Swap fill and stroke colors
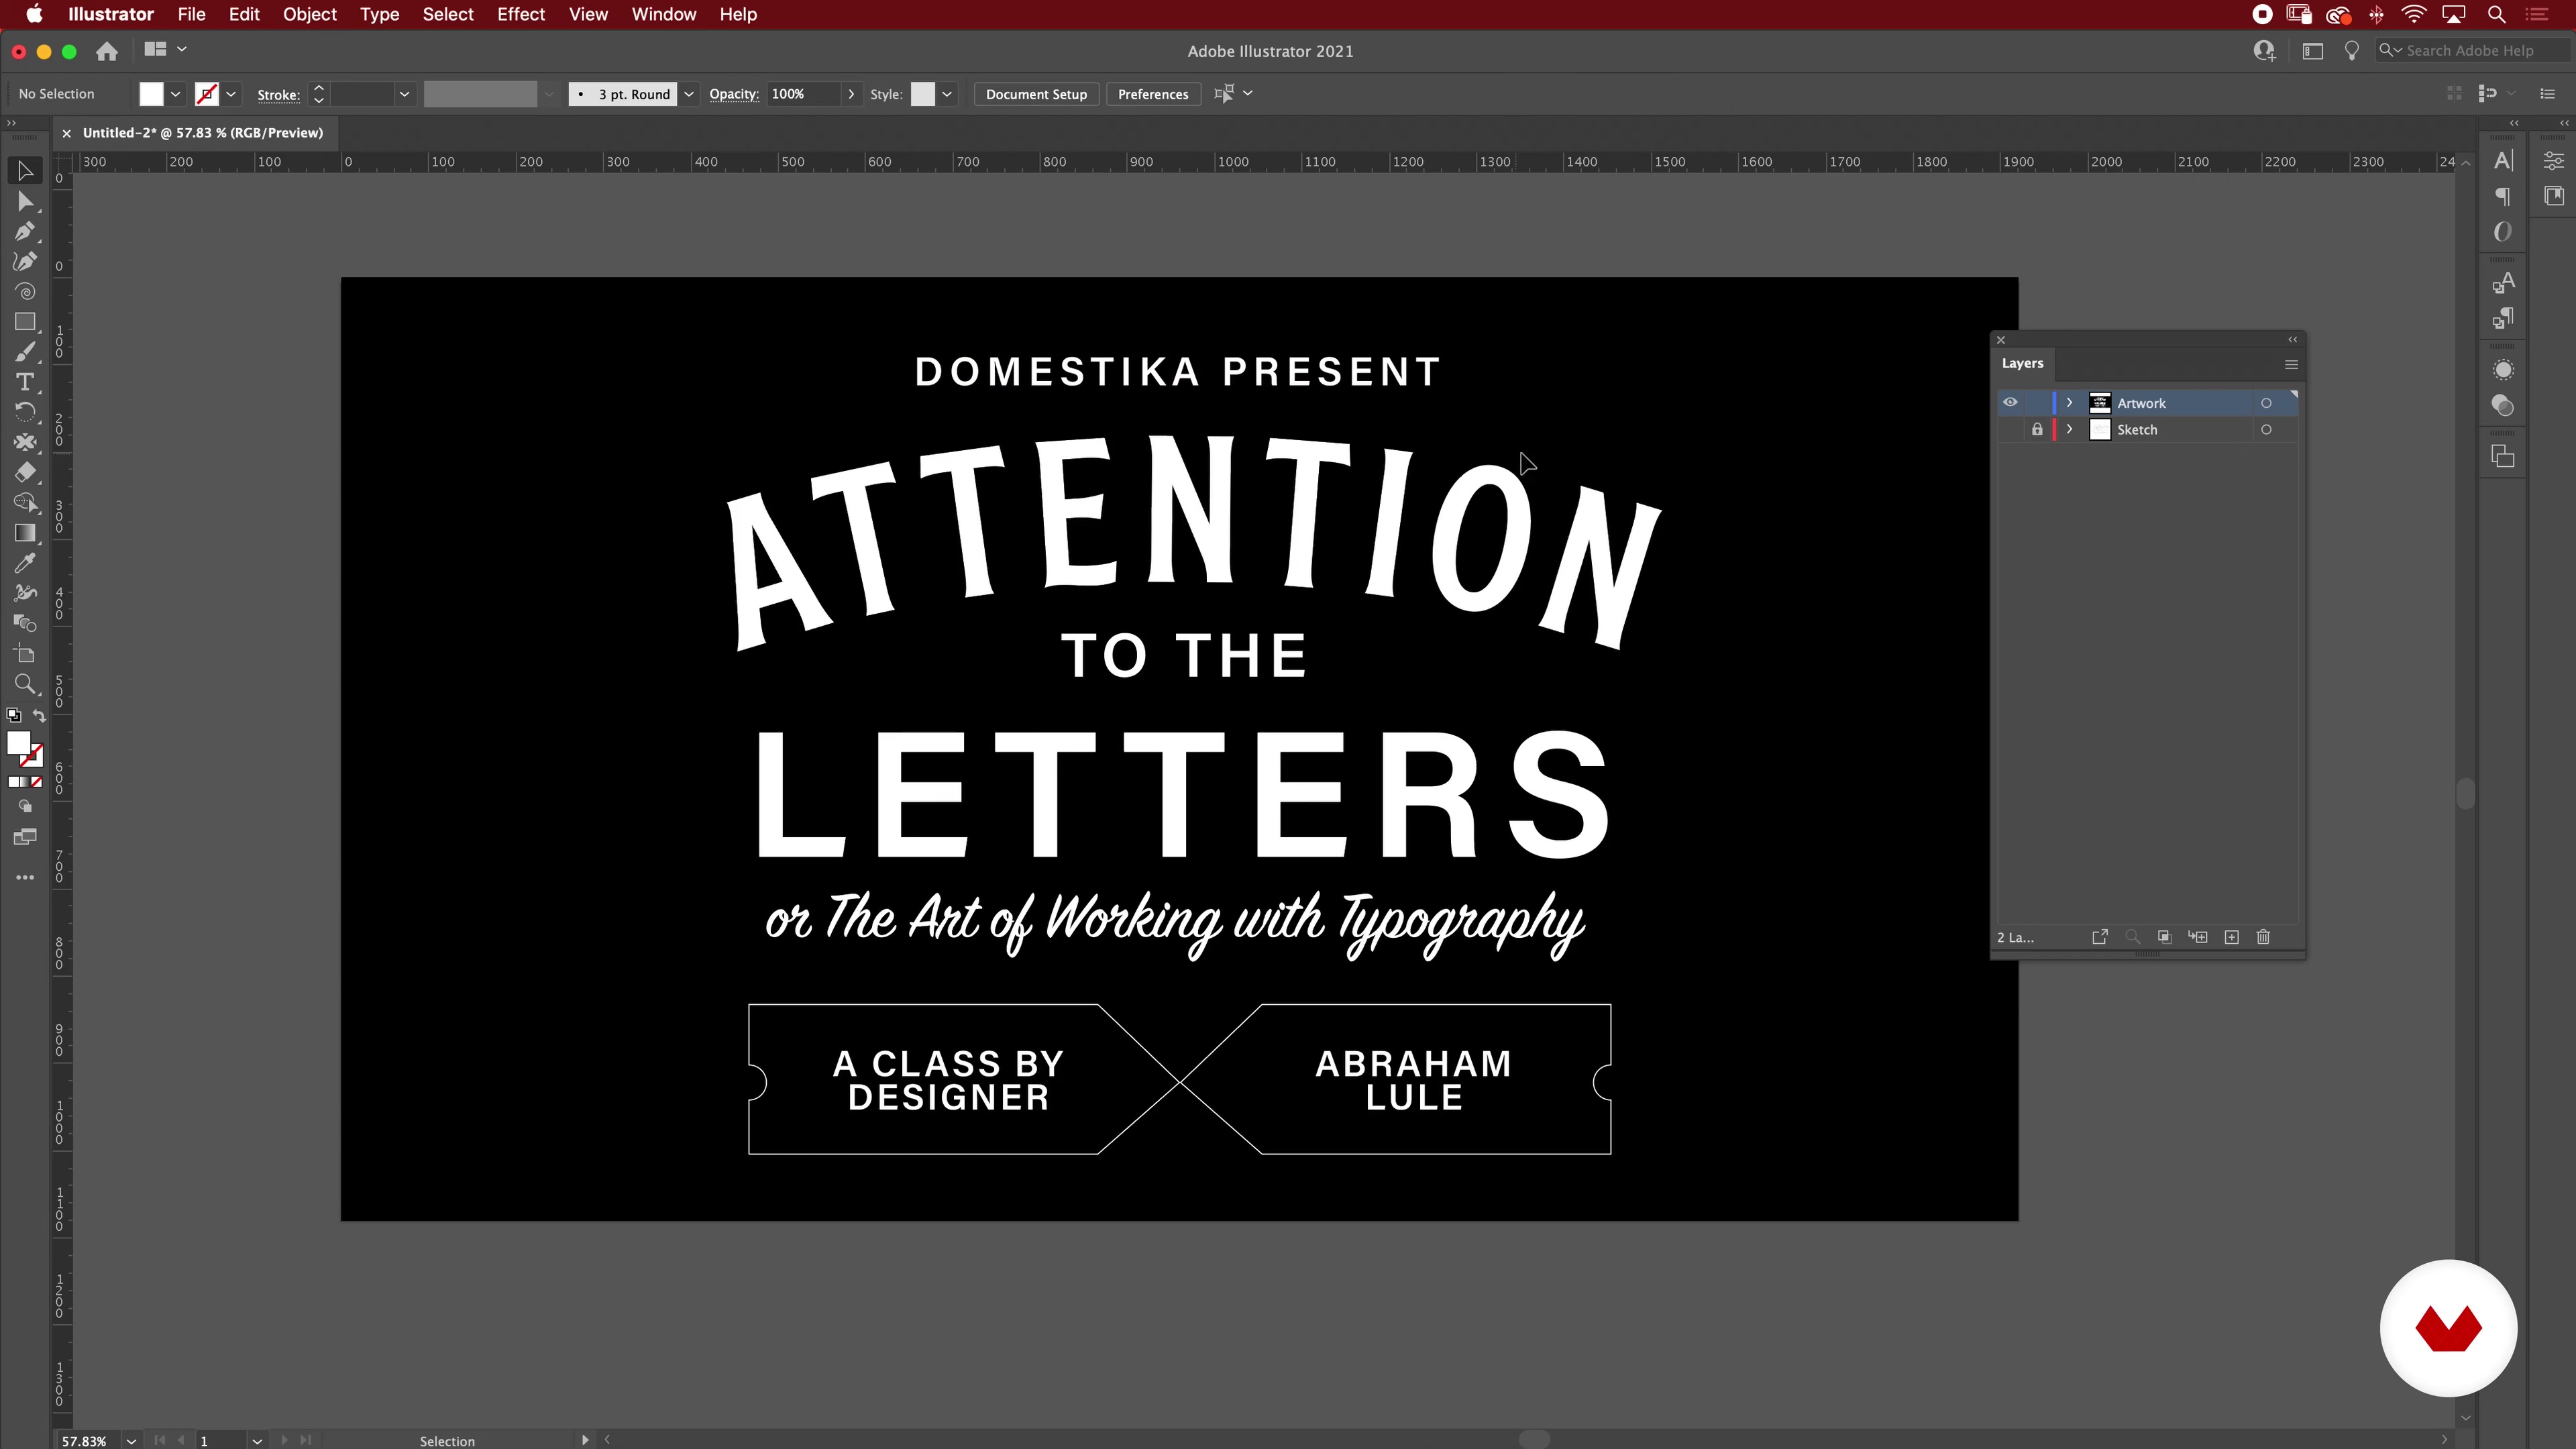 tap(39, 715)
